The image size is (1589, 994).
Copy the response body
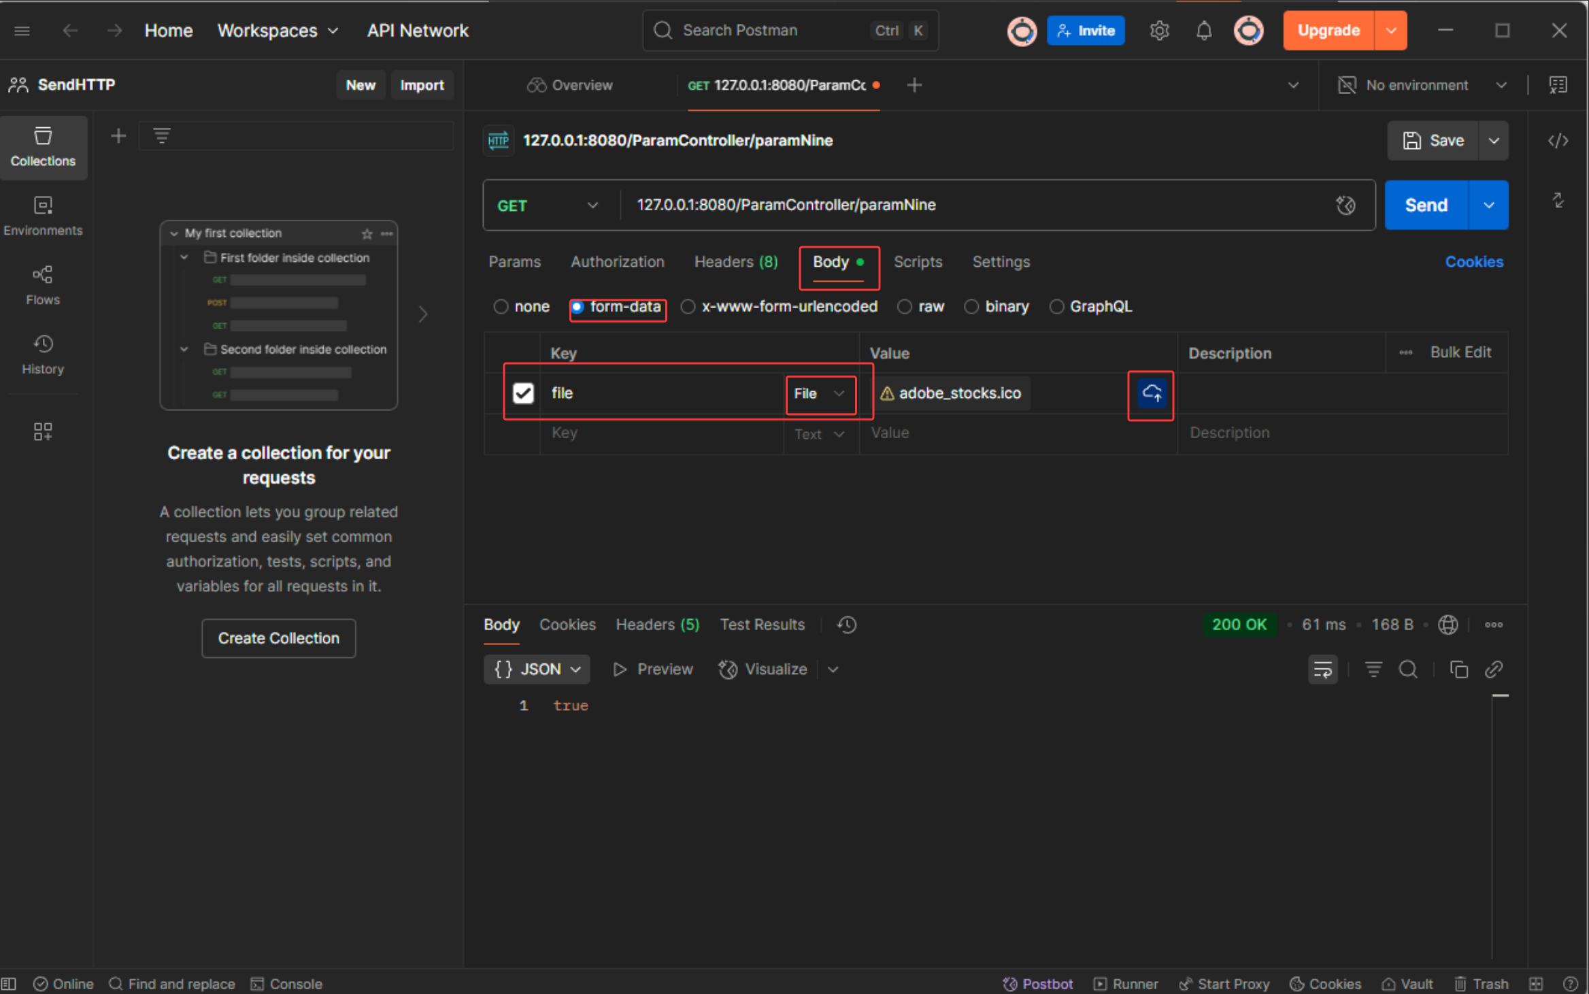click(1458, 669)
